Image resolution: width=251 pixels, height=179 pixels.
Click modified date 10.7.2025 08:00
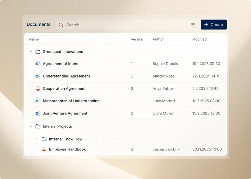pos(206,101)
